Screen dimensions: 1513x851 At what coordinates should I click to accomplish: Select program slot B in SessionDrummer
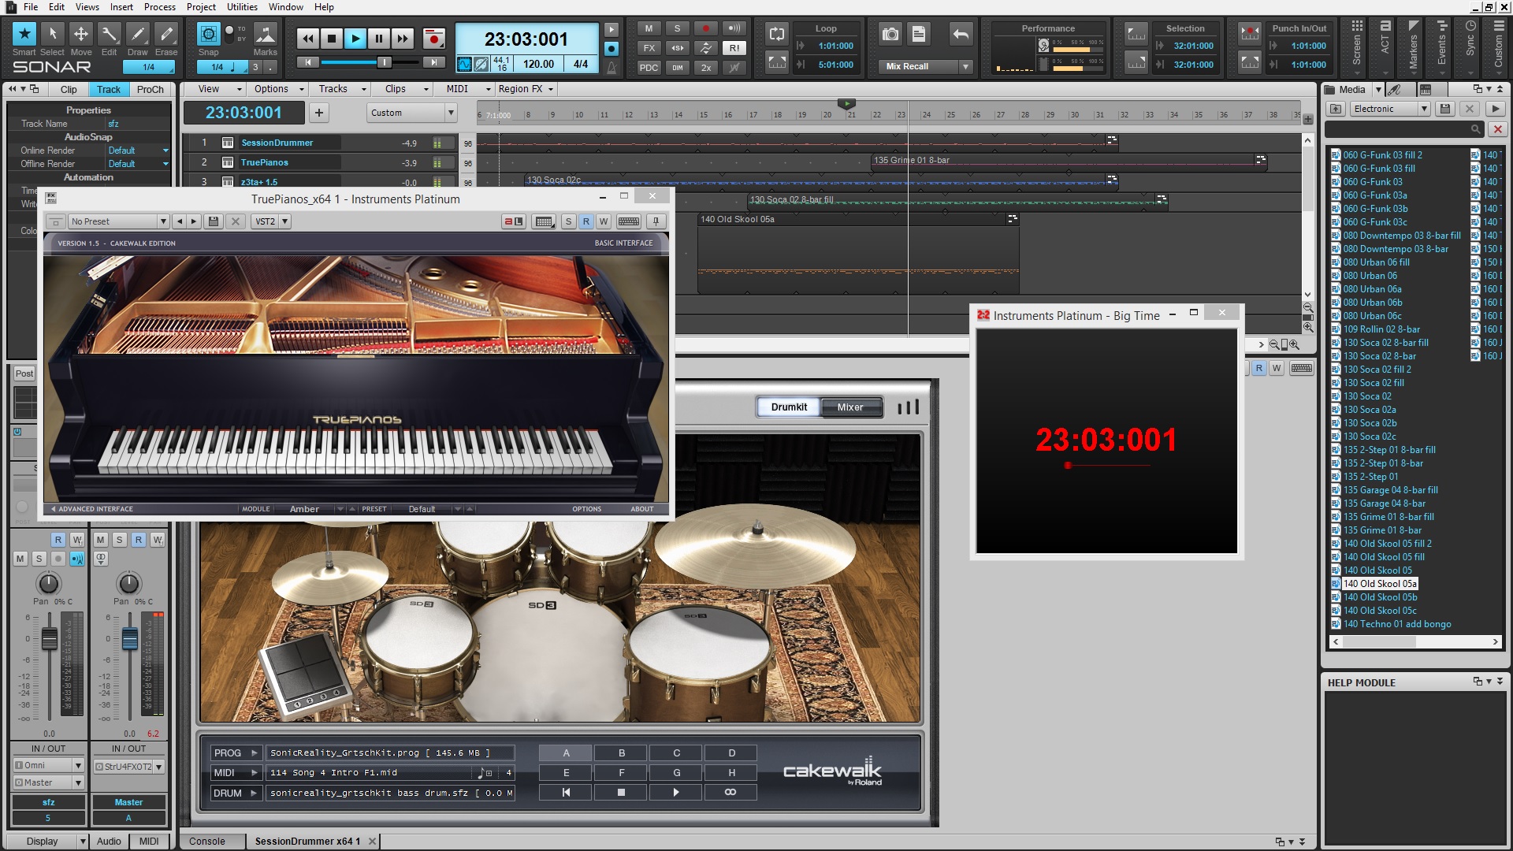(620, 753)
